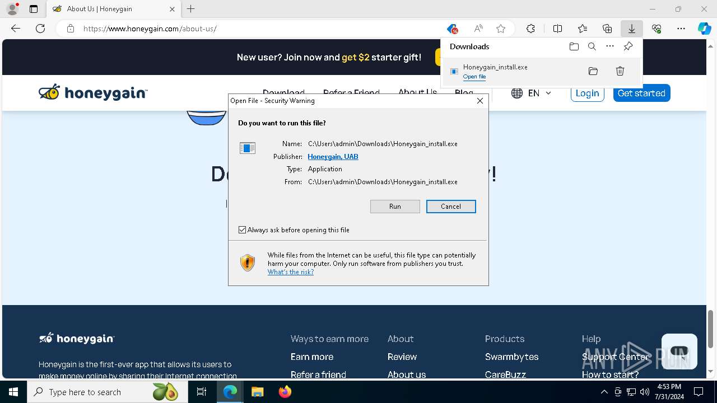Open File Explorer from taskbar
Image resolution: width=717 pixels, height=403 pixels.
tap(257, 392)
